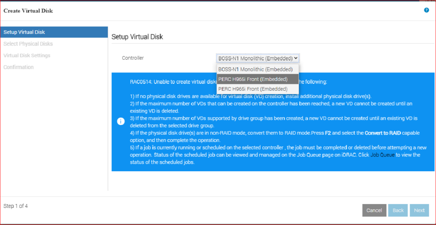Switch to the Virtual Disk Settings step
436x225 pixels.
pos(27,55)
